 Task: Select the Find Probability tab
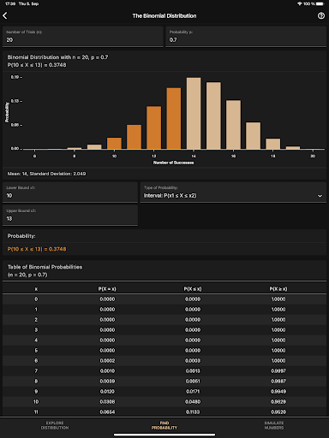(x=164, y=425)
